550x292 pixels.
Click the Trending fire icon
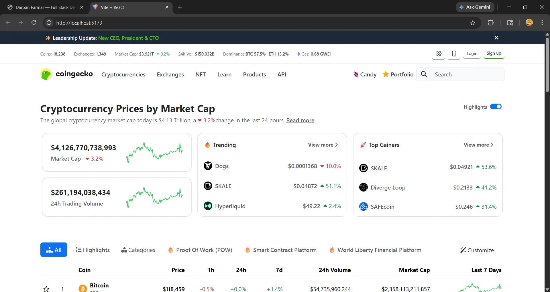pos(208,145)
